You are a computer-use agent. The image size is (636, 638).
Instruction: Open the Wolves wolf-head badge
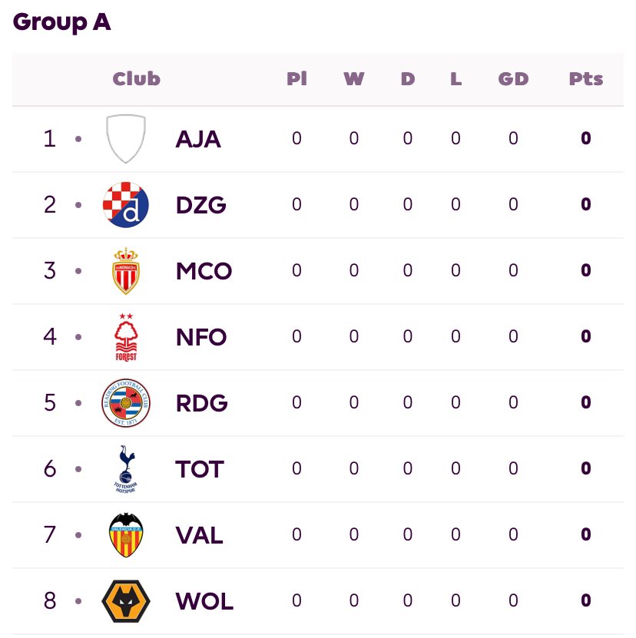click(x=126, y=601)
